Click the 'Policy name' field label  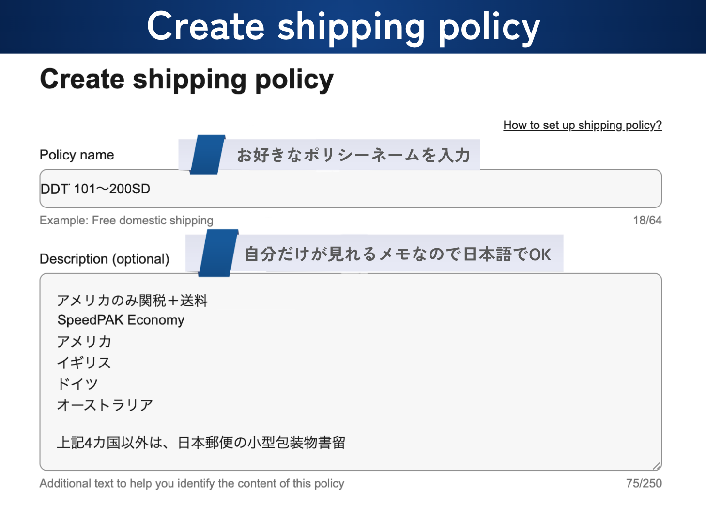77,155
